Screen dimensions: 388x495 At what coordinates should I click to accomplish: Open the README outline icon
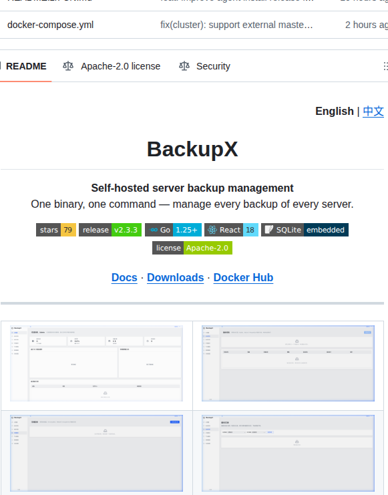[385, 66]
